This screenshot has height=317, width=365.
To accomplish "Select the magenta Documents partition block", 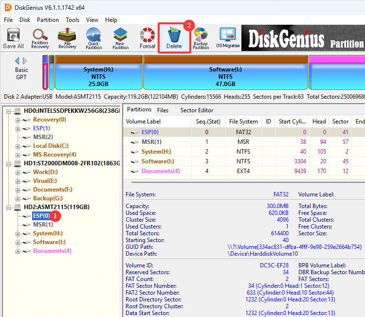I will [337, 72].
